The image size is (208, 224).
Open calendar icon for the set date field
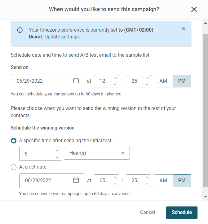(76, 180)
